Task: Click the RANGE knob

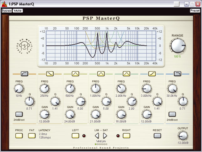Action: pyautogui.click(x=178, y=46)
